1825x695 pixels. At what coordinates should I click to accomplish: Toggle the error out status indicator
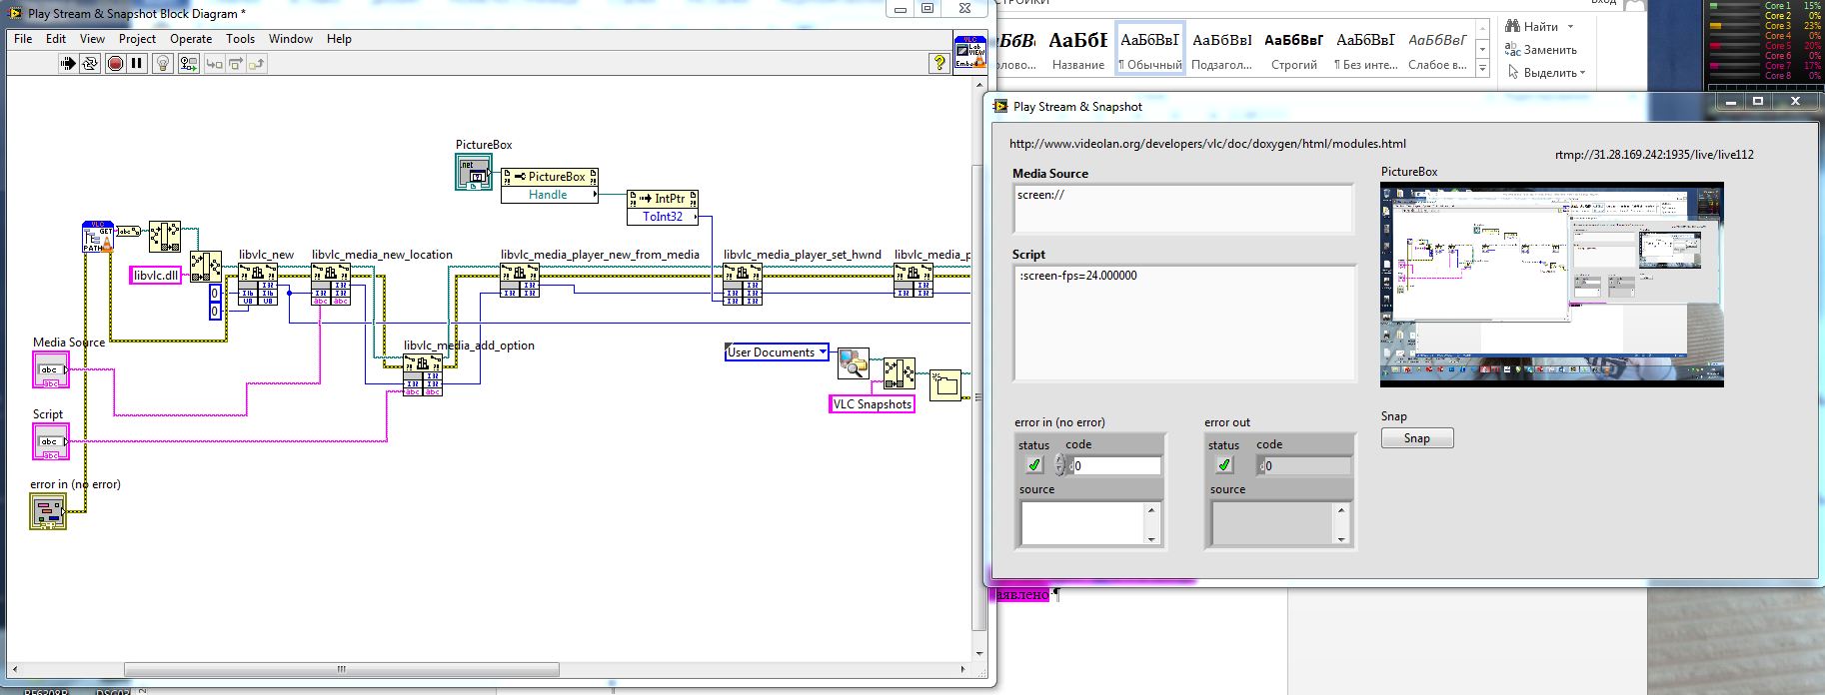pyautogui.click(x=1223, y=465)
